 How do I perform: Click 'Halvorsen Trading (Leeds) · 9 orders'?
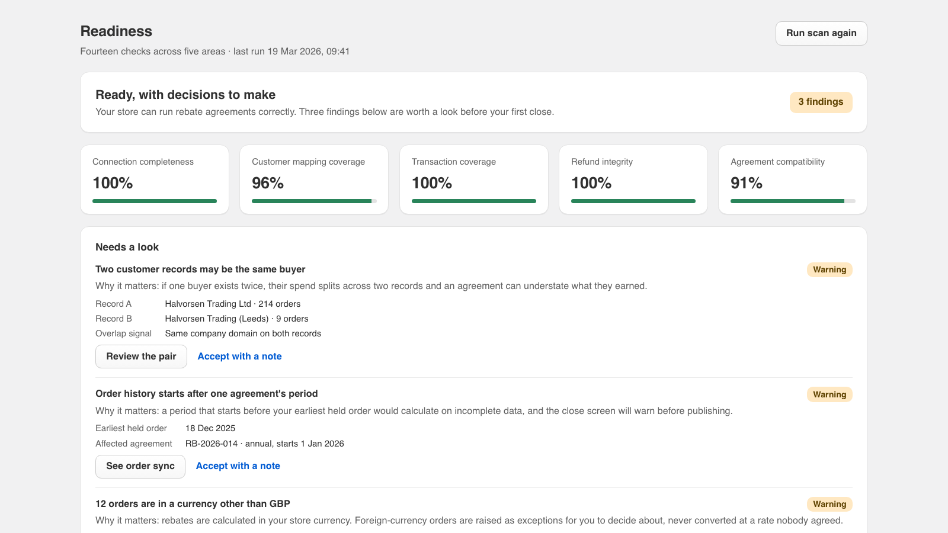pos(236,319)
